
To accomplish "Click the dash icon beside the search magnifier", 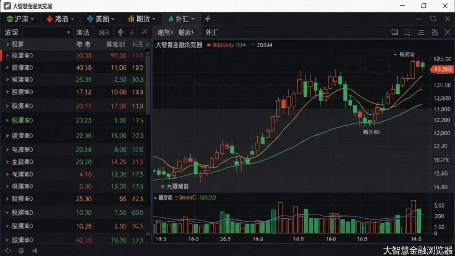I will [x=418, y=19].
